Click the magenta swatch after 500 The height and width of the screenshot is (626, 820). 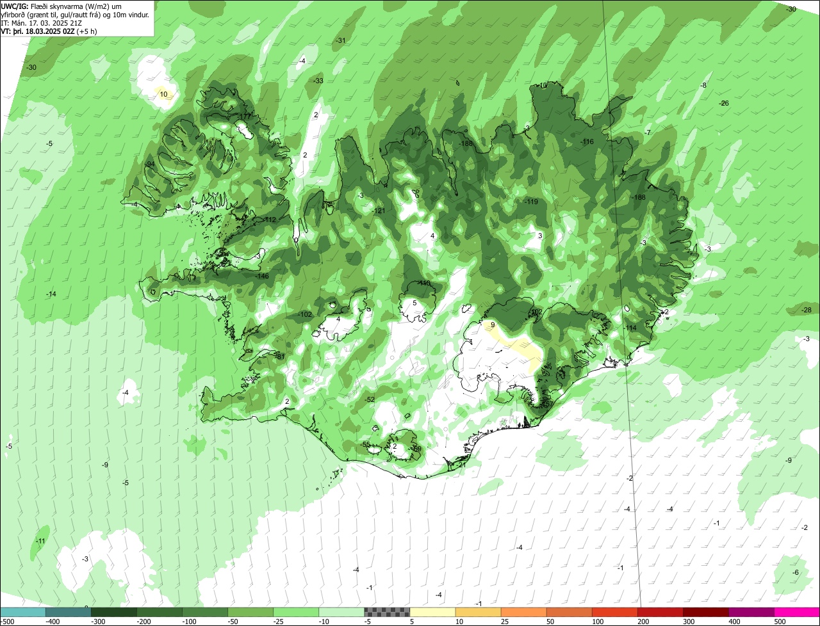pyautogui.click(x=797, y=613)
